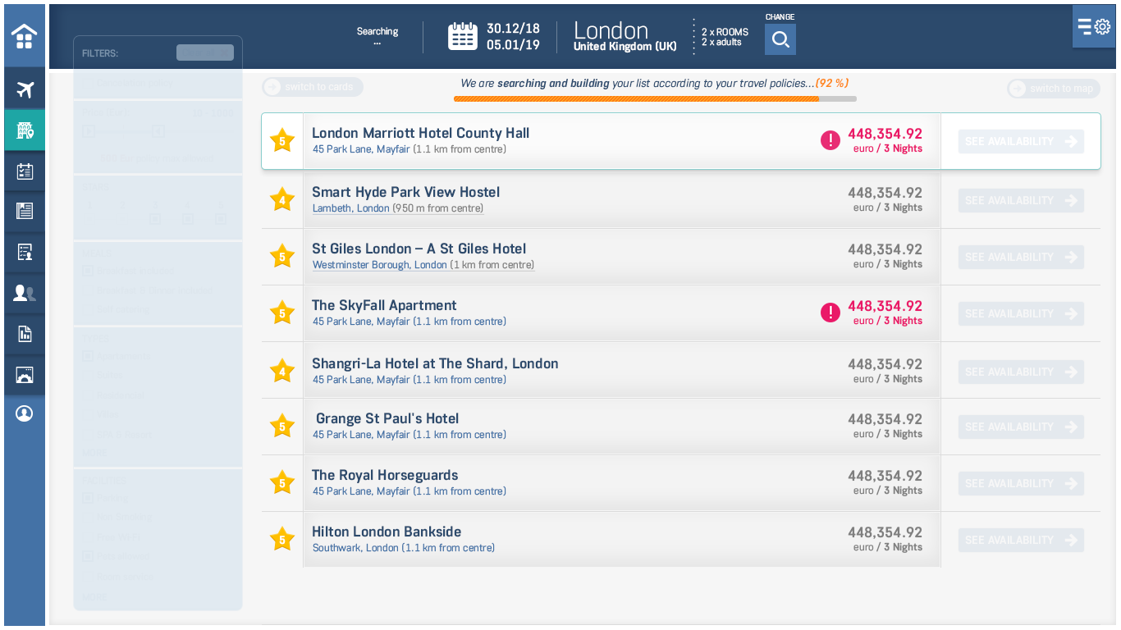See availability for Smart Hyde Park View Hostel

click(1021, 200)
